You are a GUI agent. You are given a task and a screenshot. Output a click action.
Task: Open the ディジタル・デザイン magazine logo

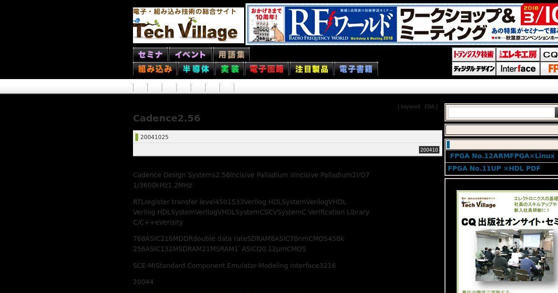[x=474, y=69]
